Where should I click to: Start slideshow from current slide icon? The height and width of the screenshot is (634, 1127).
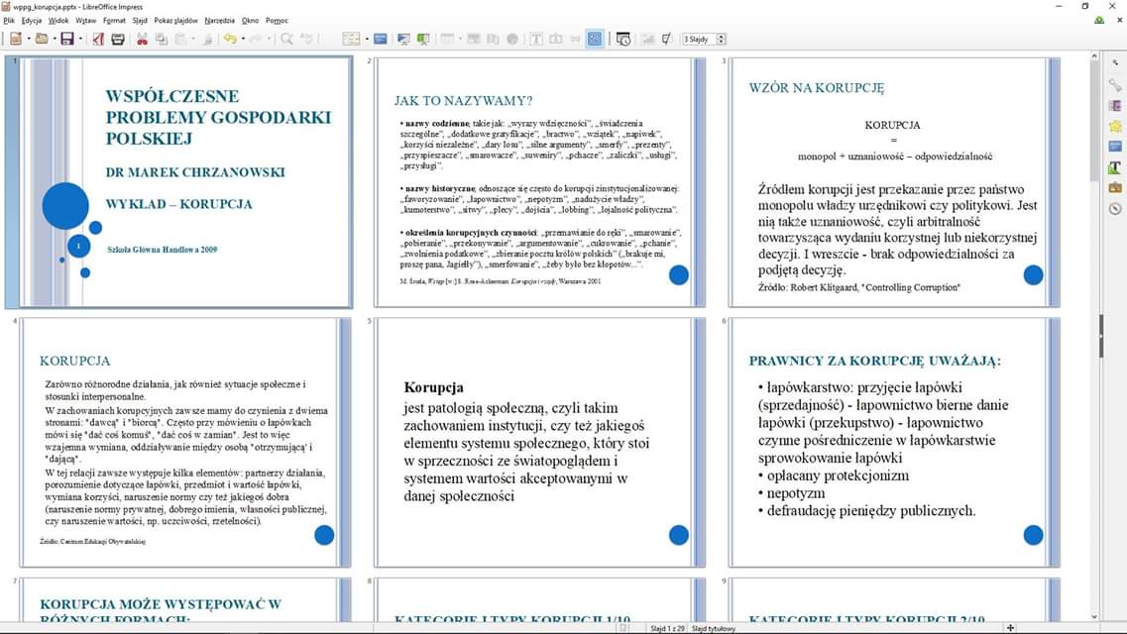423,39
